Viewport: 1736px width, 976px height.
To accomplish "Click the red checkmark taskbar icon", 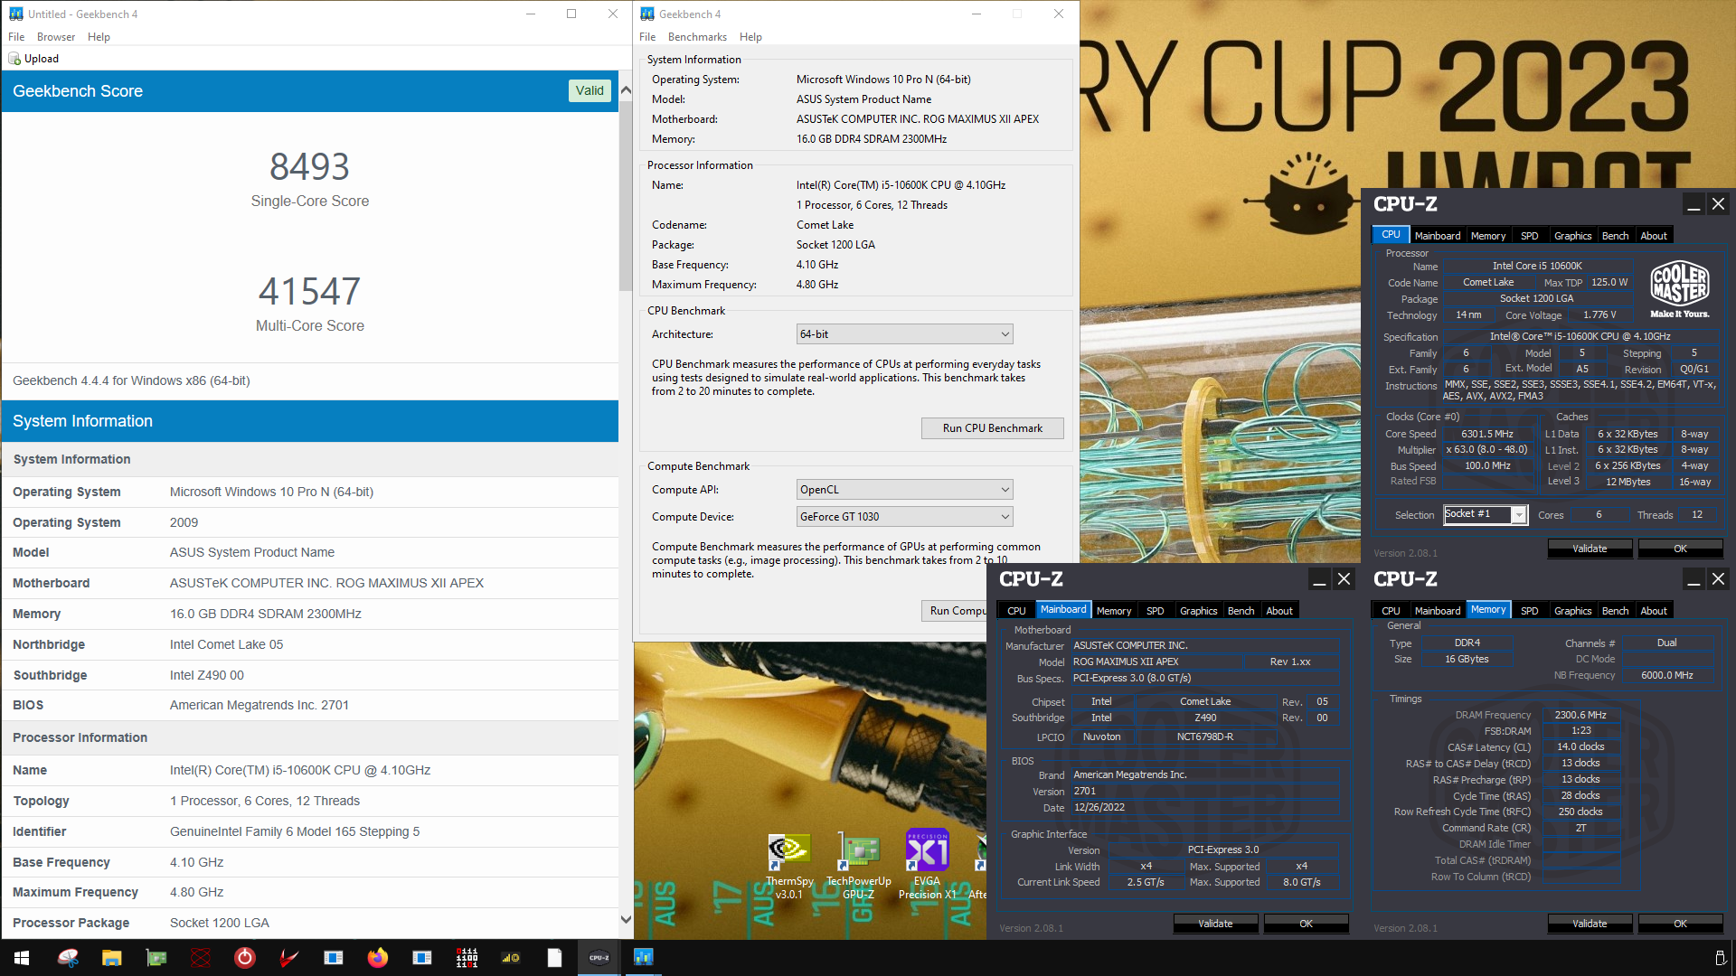I will pyautogui.click(x=288, y=958).
